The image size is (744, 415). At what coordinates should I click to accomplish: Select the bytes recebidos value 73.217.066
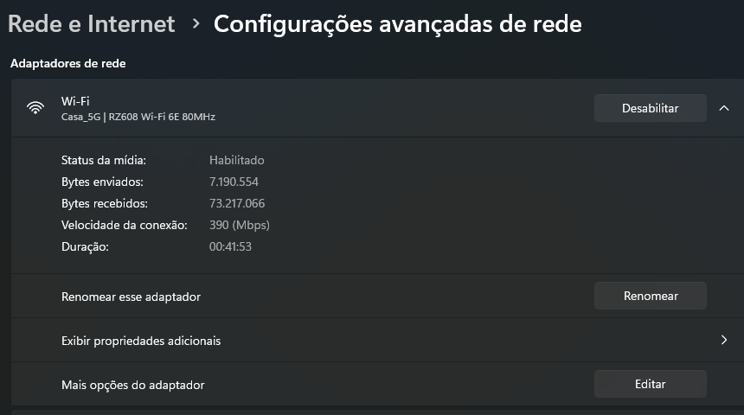pyautogui.click(x=237, y=203)
